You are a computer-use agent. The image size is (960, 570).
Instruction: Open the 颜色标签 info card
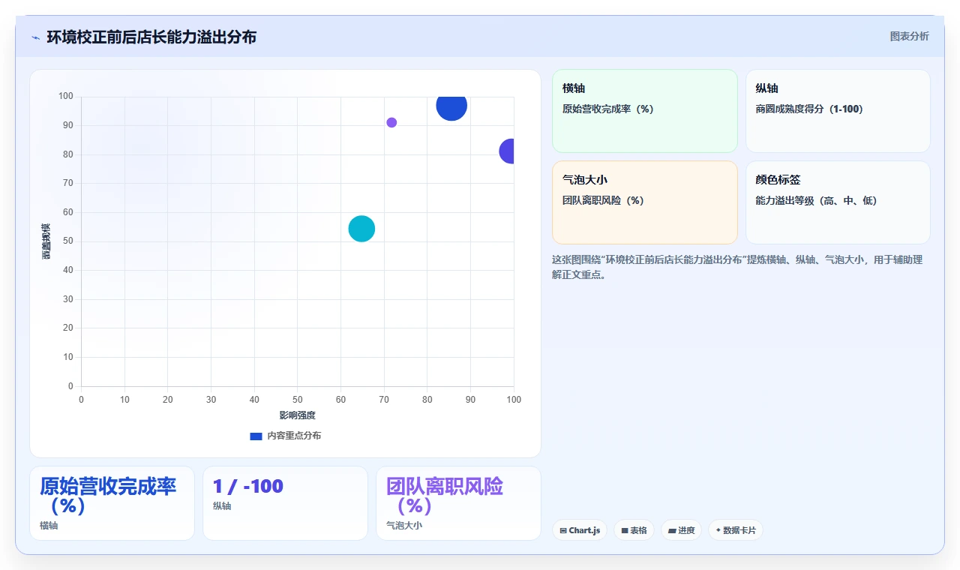point(838,202)
